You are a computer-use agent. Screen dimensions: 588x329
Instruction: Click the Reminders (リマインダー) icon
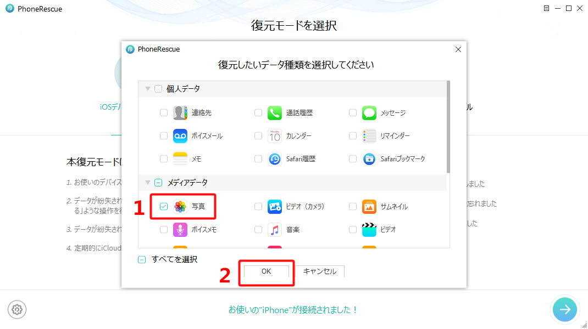pyautogui.click(x=369, y=136)
